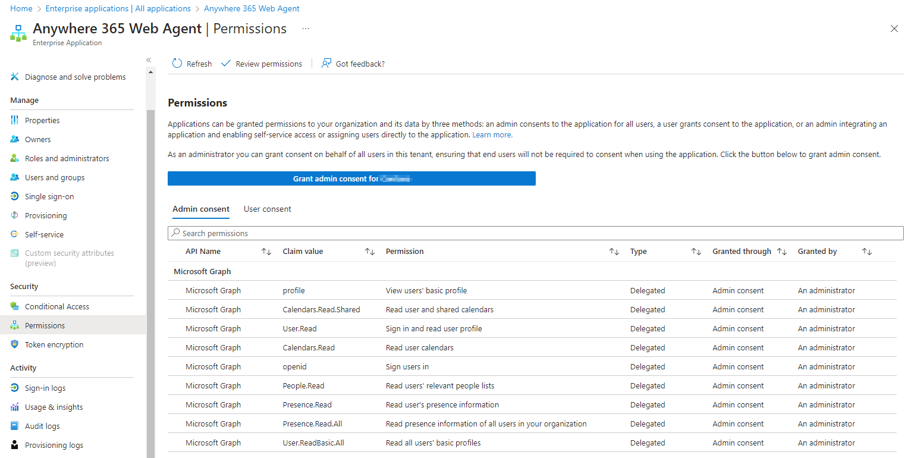Select the Presence.Read.All claim value

coord(313,424)
